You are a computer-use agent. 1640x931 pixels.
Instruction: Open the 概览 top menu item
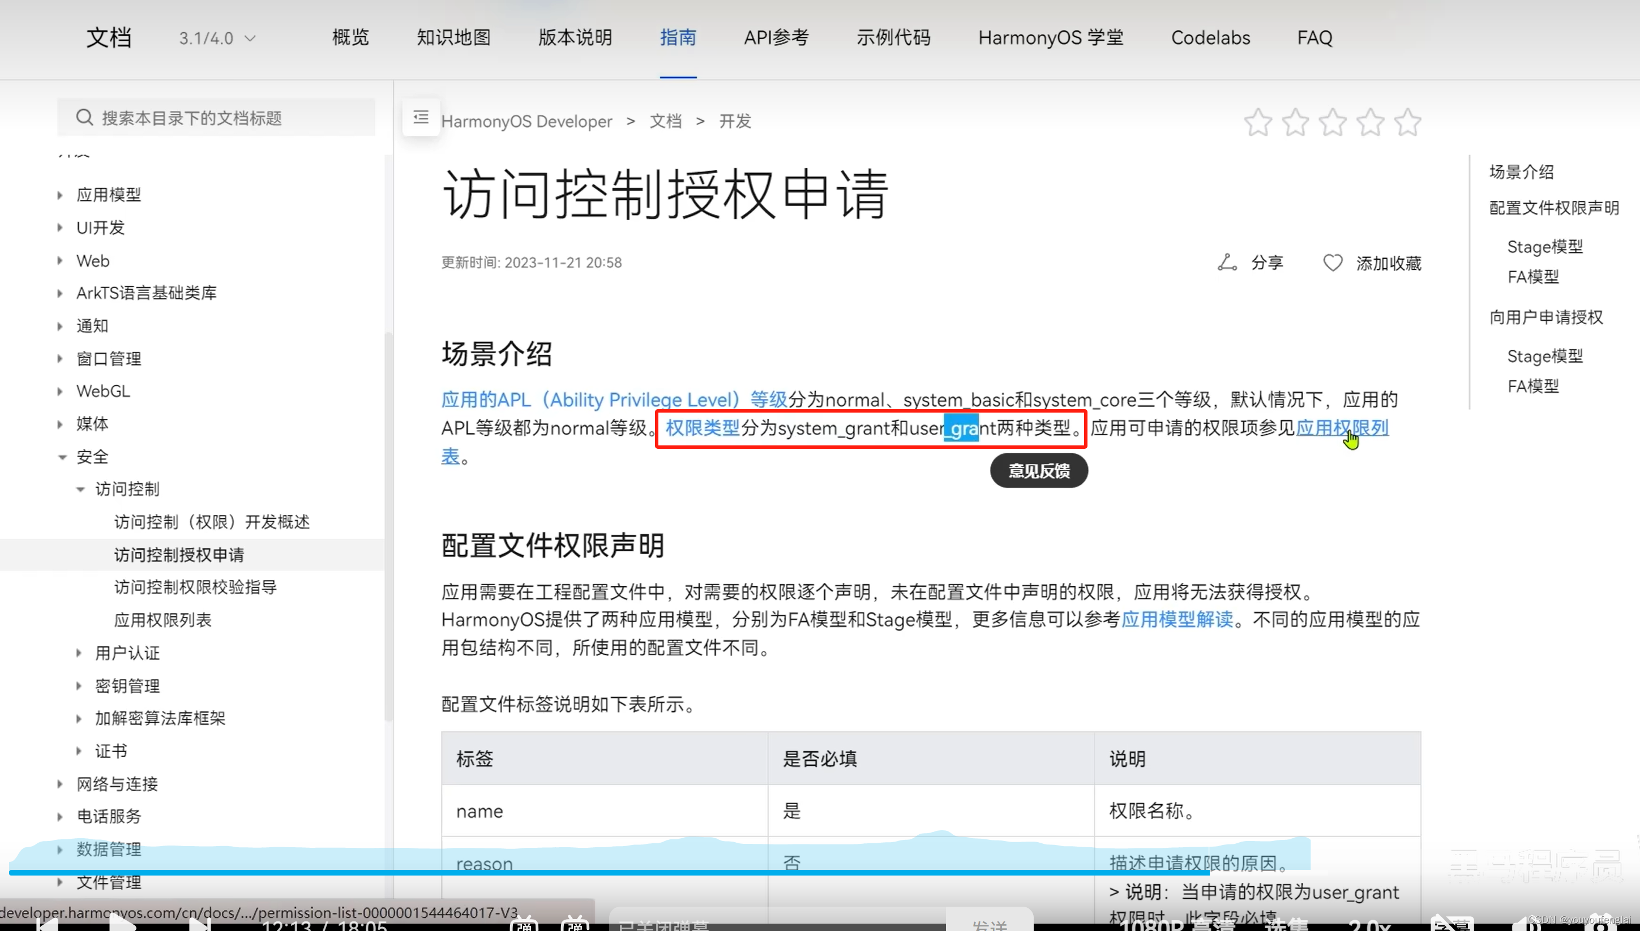coord(350,38)
